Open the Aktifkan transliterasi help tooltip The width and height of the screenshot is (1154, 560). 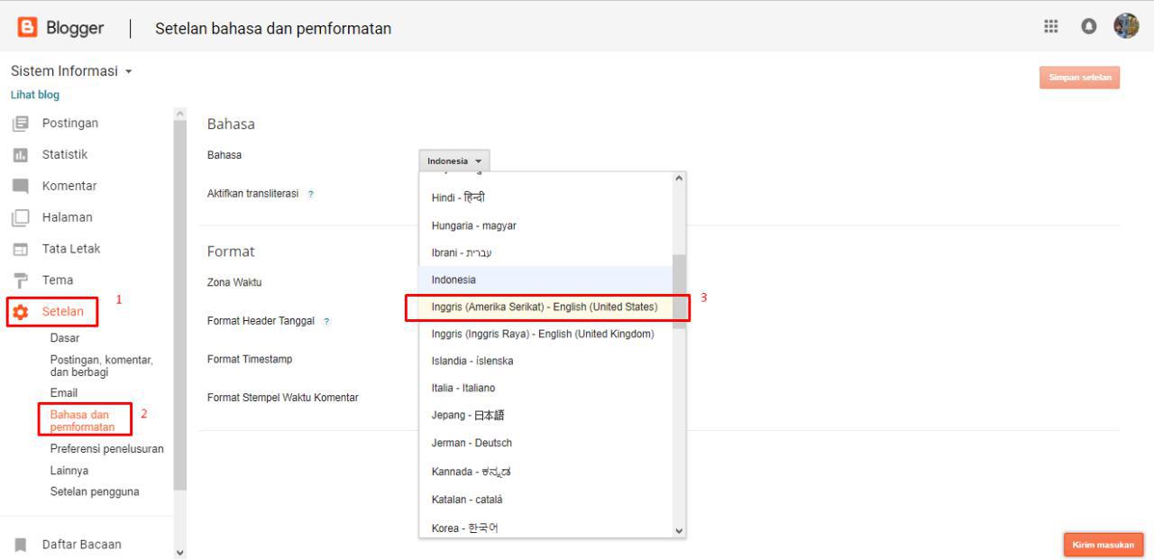pos(311,193)
